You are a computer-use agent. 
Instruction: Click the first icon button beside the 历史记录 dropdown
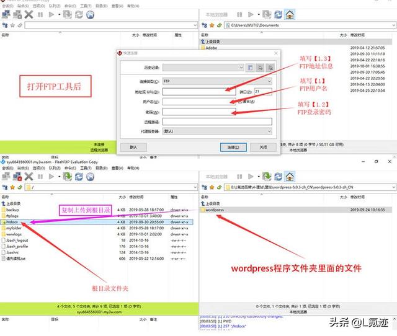(x=250, y=68)
